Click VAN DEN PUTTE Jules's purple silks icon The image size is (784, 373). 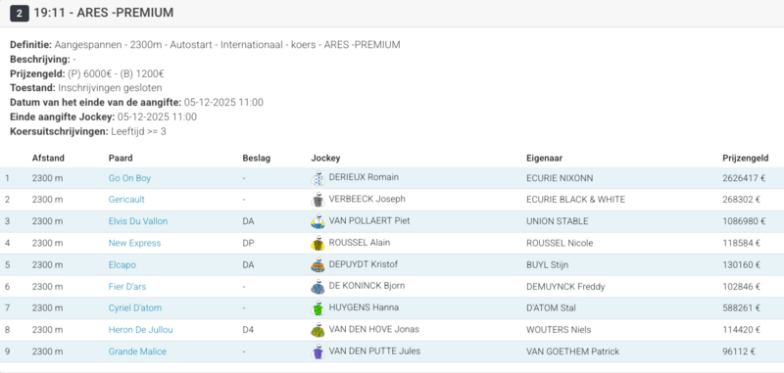(x=318, y=352)
